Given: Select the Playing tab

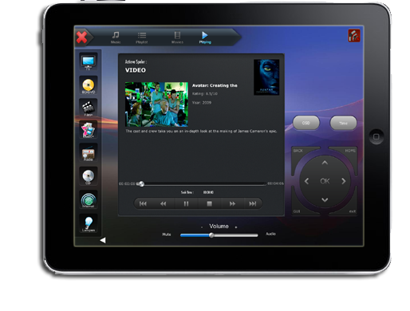Looking at the screenshot, I should pyautogui.click(x=205, y=37).
